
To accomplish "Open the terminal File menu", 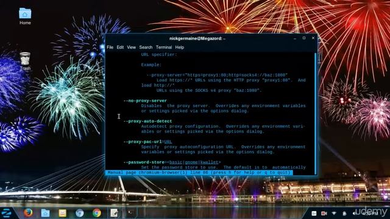I will 110,47.
